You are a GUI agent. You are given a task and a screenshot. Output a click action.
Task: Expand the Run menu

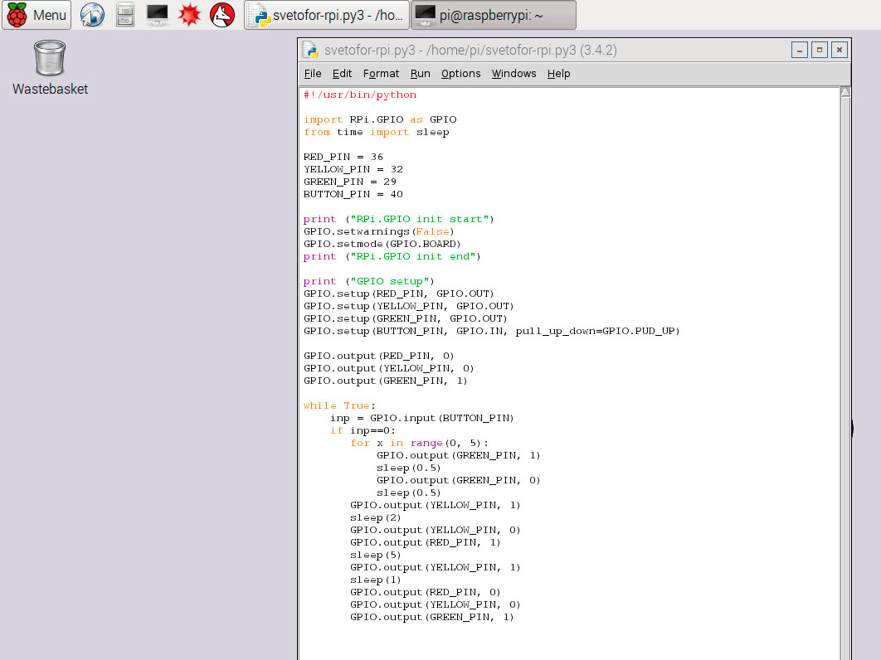coord(421,74)
